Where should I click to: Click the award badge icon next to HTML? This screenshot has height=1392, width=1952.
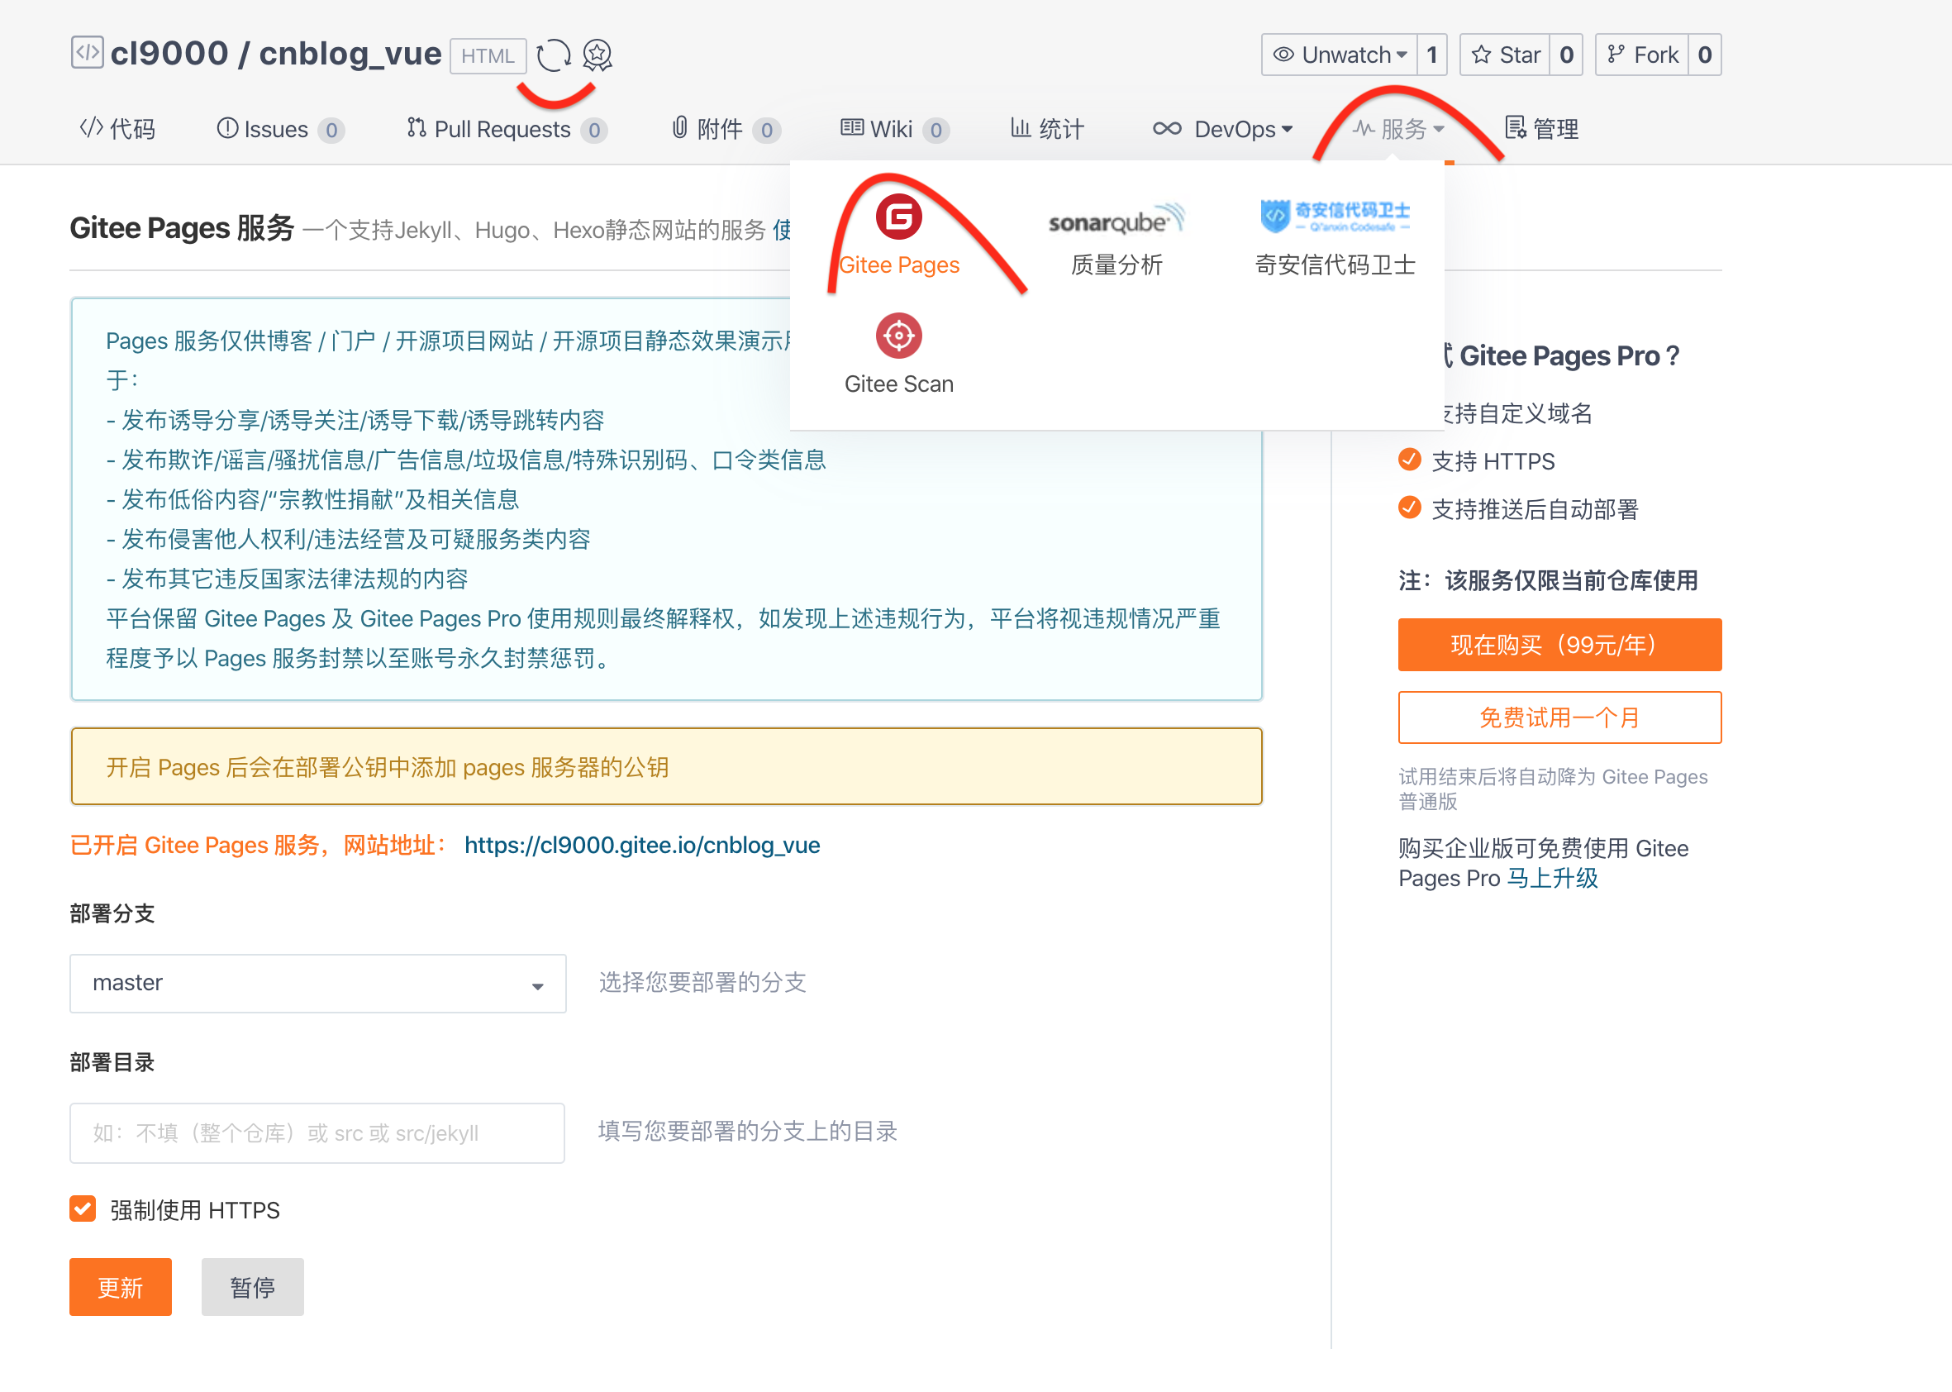(x=598, y=55)
